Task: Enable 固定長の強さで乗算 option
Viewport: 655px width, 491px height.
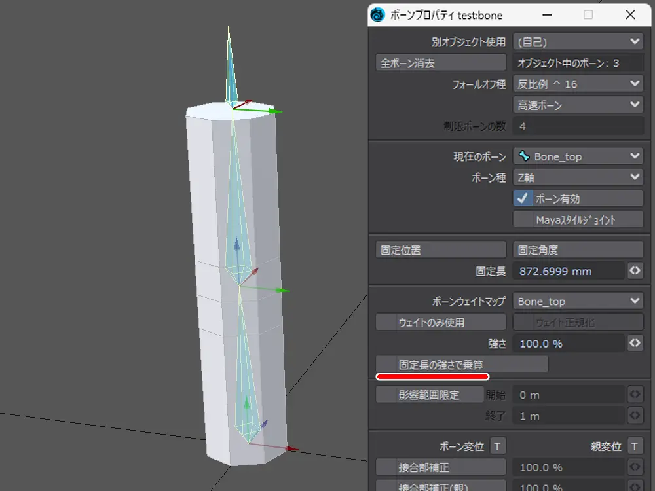Action: click(x=461, y=364)
